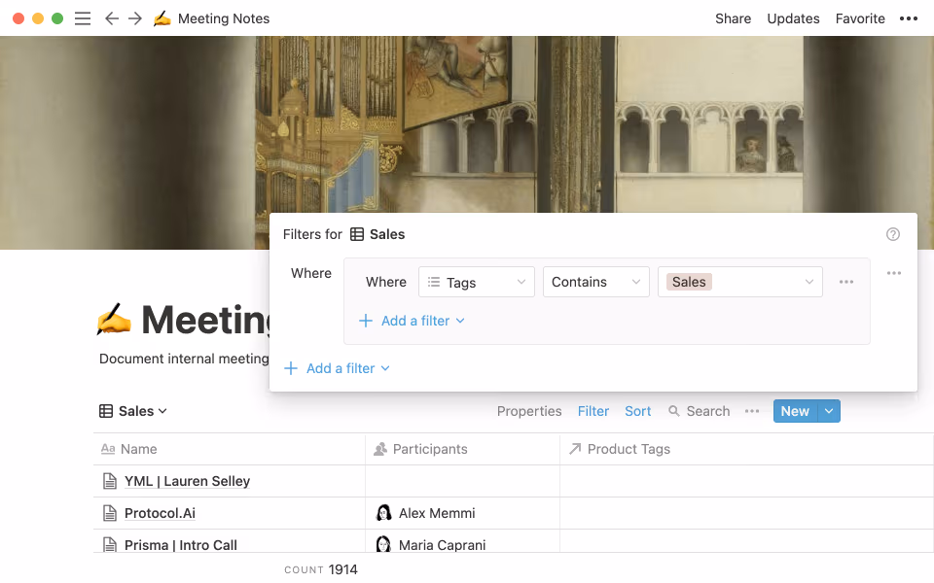Expand the New button dropdown arrow
Screen dimensions: 934x583
pyautogui.click(x=827, y=411)
